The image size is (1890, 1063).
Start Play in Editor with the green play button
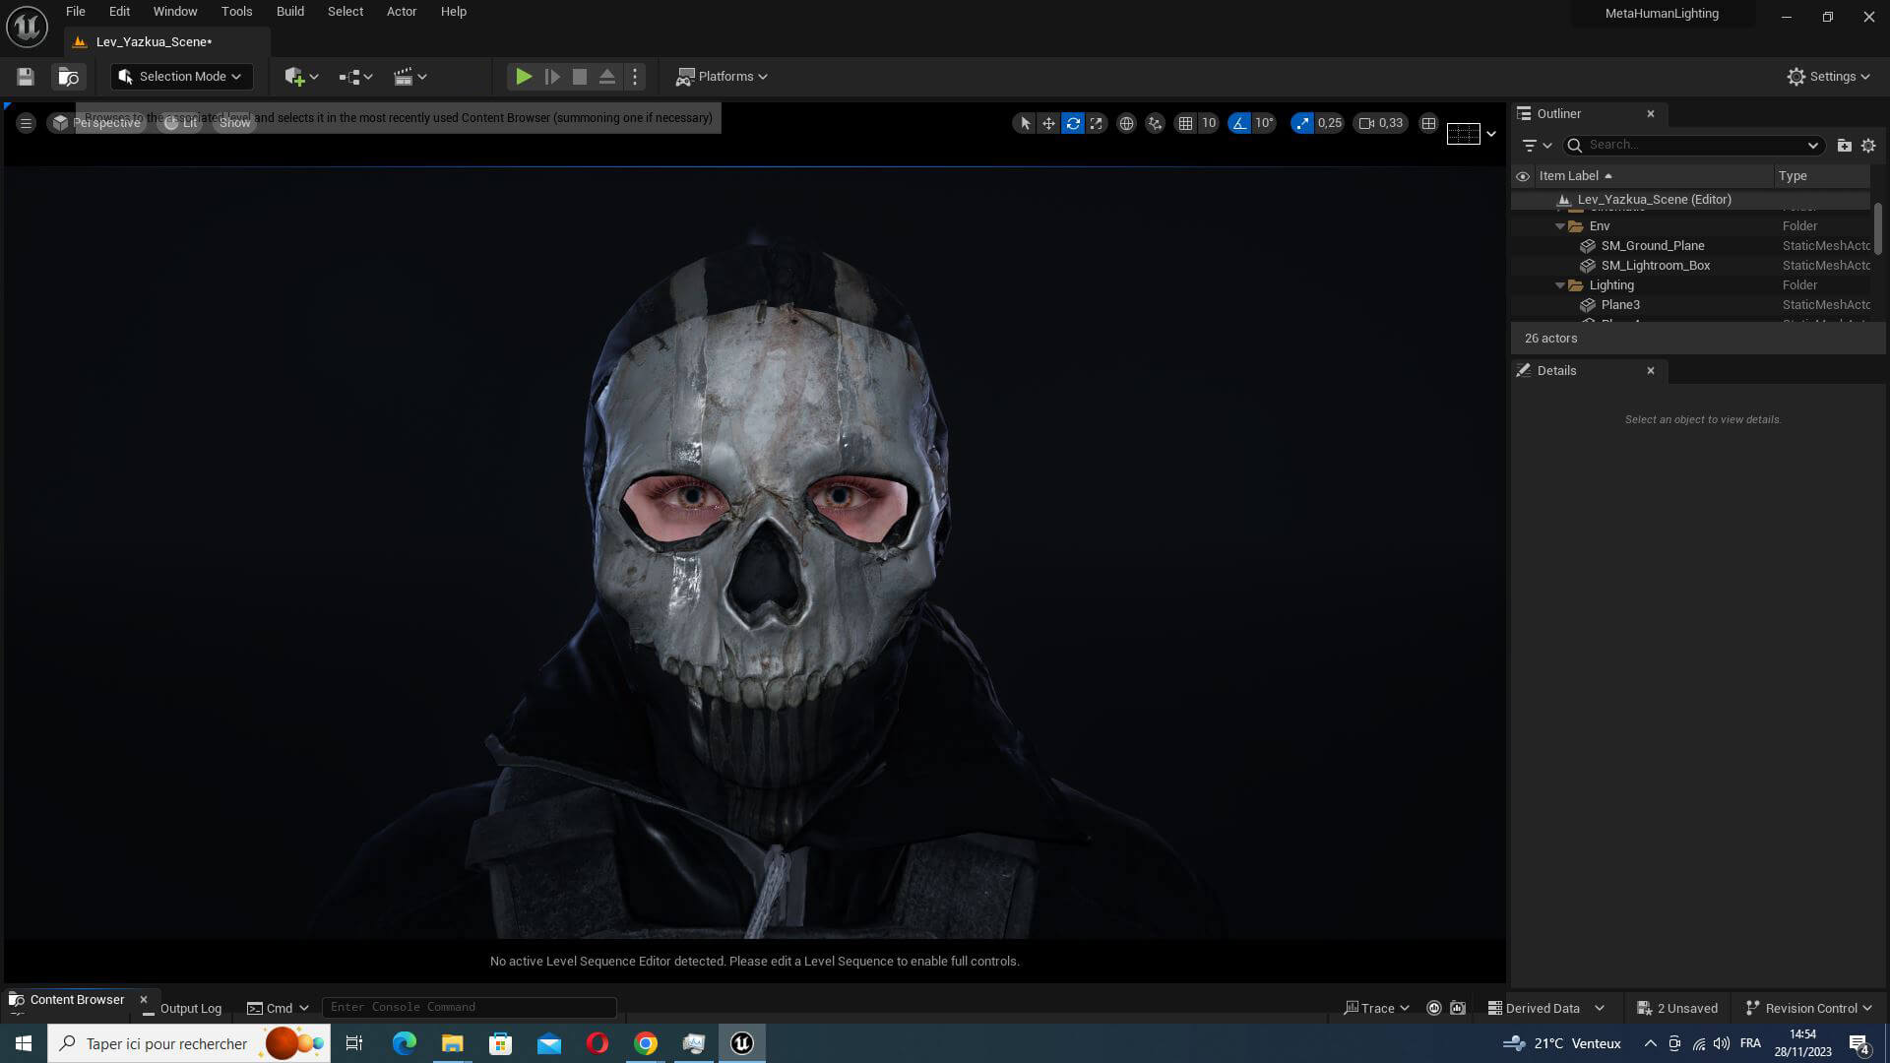click(524, 77)
